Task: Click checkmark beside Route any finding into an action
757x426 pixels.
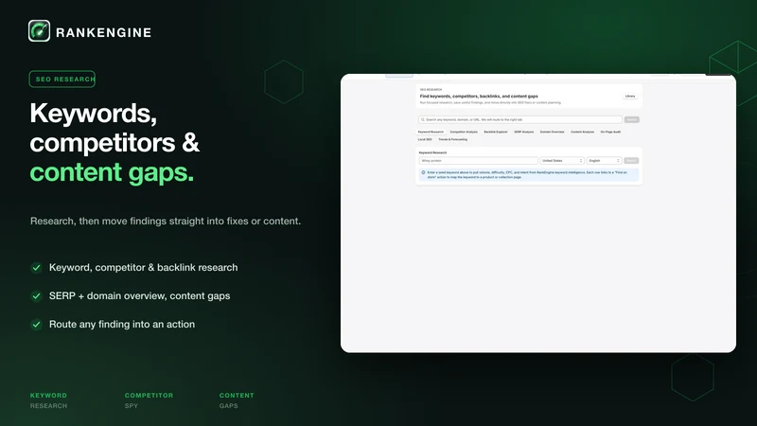Action: point(36,325)
